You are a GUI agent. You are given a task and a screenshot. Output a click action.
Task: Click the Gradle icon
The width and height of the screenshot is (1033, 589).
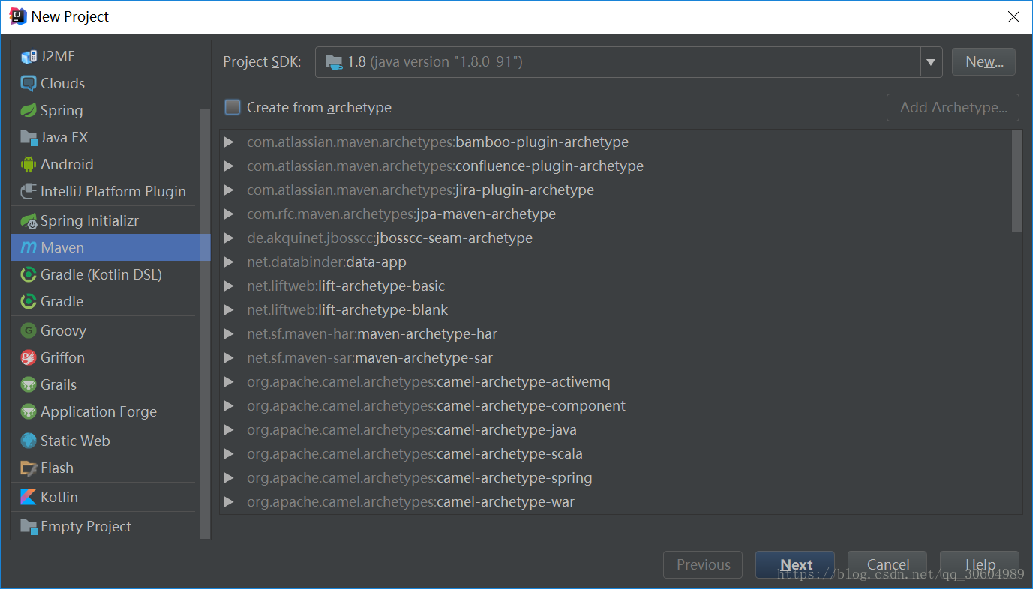29,302
